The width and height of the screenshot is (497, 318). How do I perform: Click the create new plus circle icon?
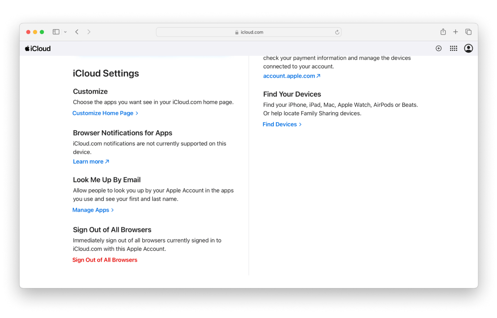(439, 48)
